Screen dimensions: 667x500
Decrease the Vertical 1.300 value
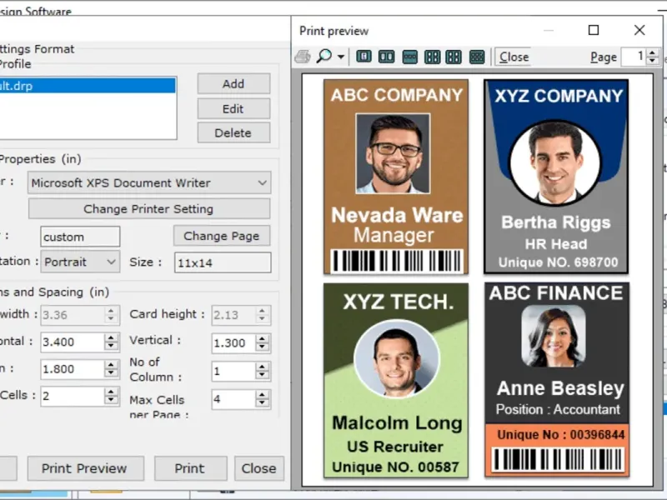(262, 347)
